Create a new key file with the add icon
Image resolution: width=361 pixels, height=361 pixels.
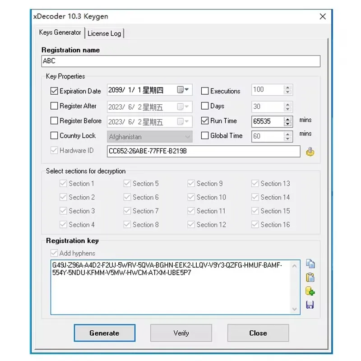click(x=310, y=291)
